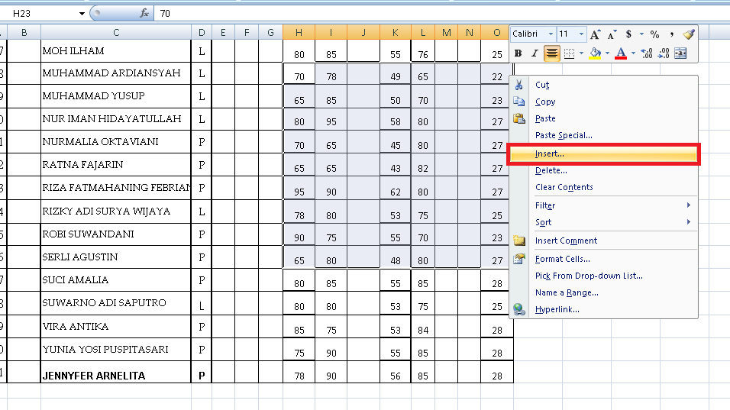Select column C header
The width and height of the screenshot is (730, 410).
pyautogui.click(x=116, y=32)
